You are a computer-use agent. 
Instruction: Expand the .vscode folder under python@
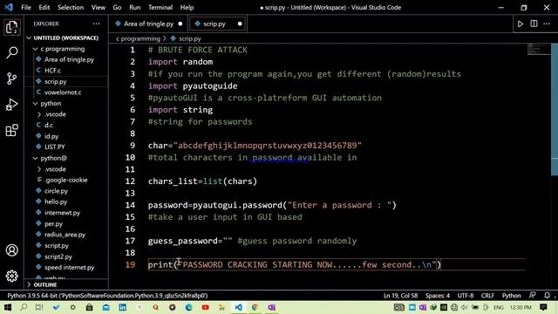(55, 169)
